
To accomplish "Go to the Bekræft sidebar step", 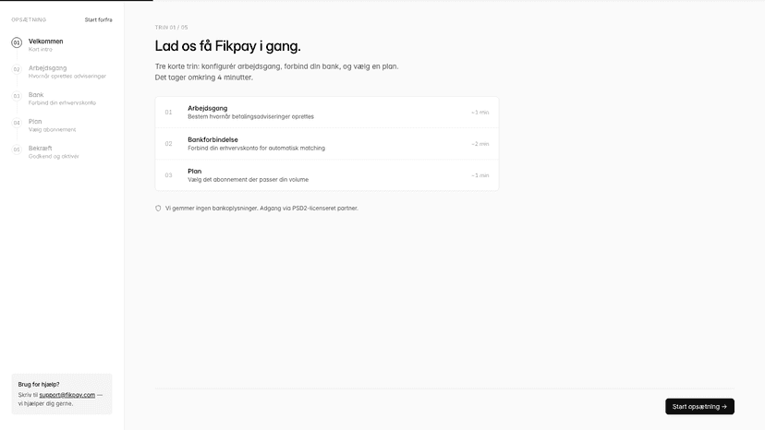I will 62,152.
